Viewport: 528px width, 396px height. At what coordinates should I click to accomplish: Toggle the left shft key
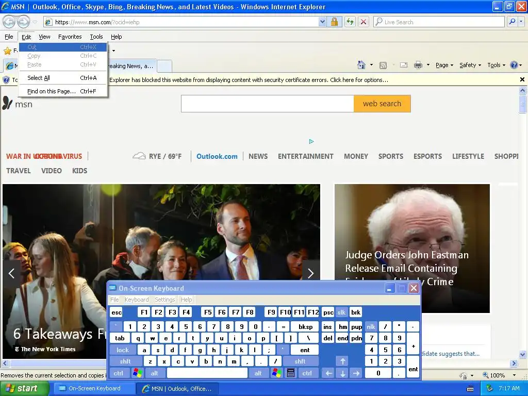(125, 361)
